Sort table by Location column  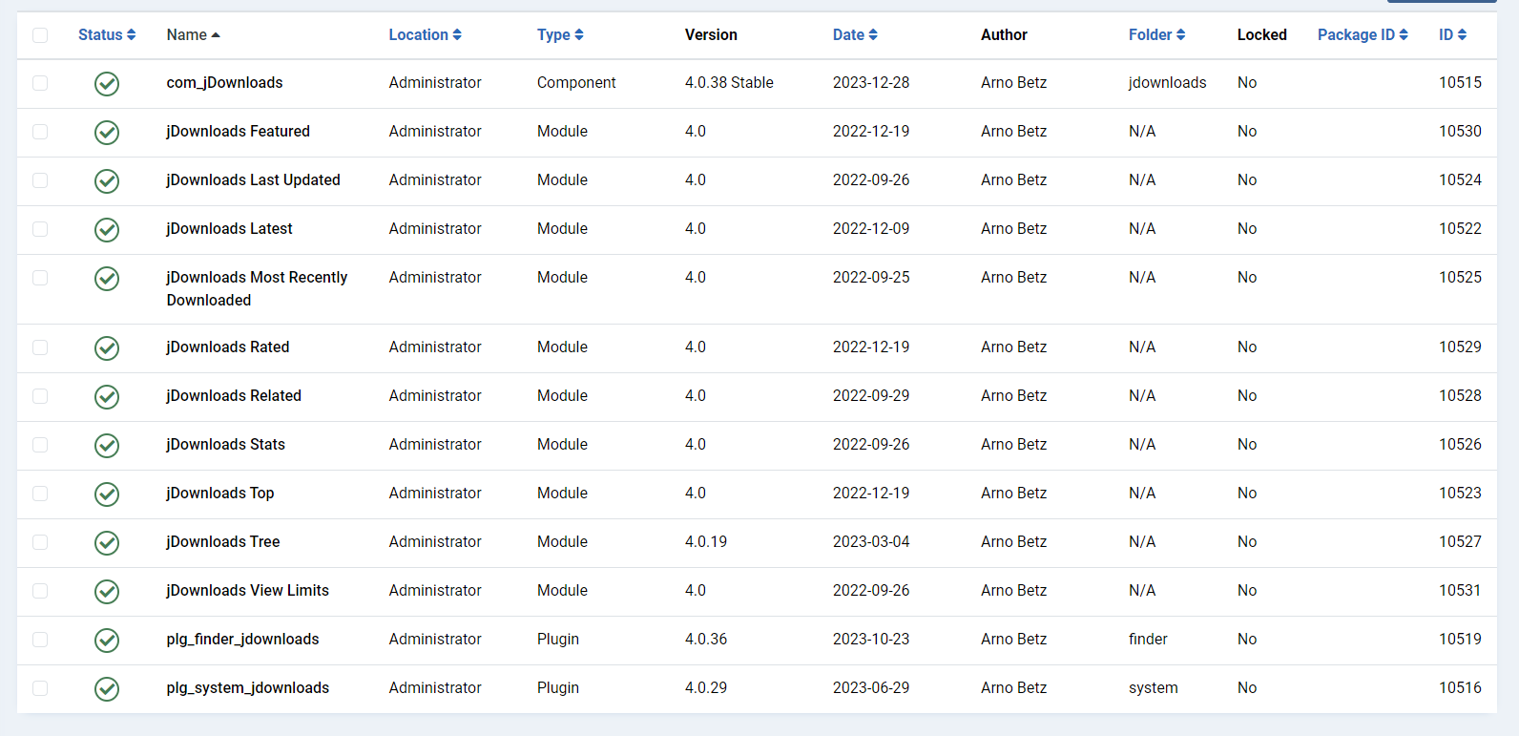pyautogui.click(x=426, y=35)
